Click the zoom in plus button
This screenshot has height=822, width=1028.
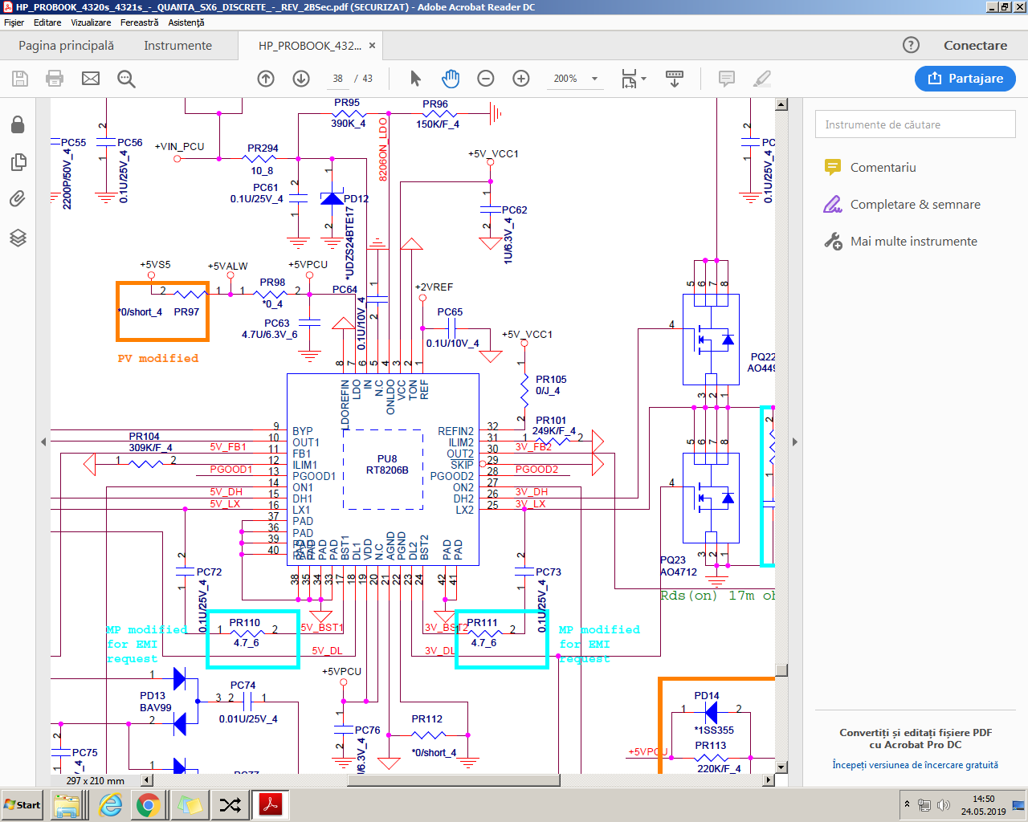click(521, 79)
